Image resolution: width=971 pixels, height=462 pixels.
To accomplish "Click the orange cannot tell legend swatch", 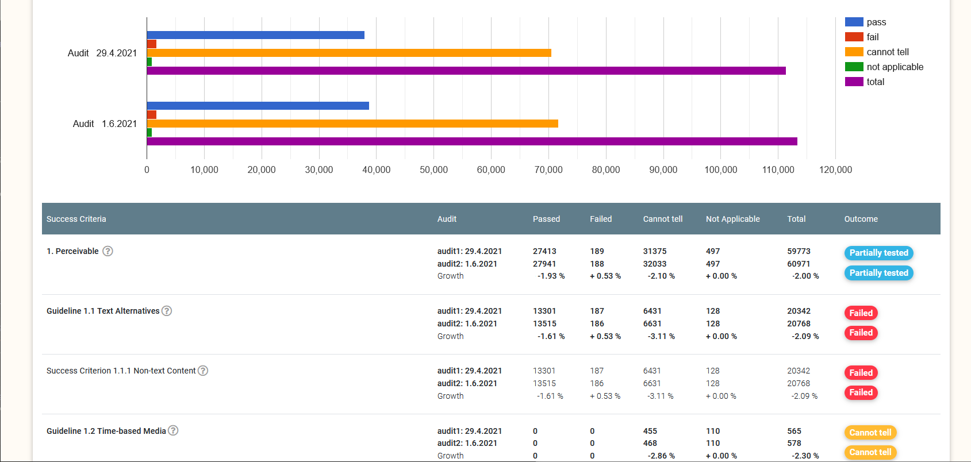I will click(x=854, y=52).
